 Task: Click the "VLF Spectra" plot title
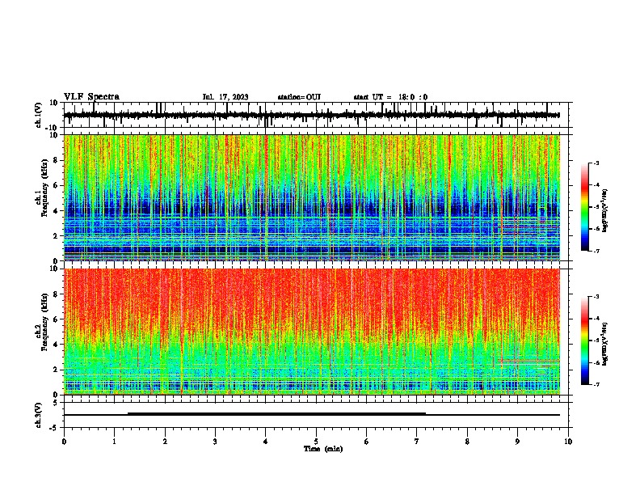pos(91,96)
